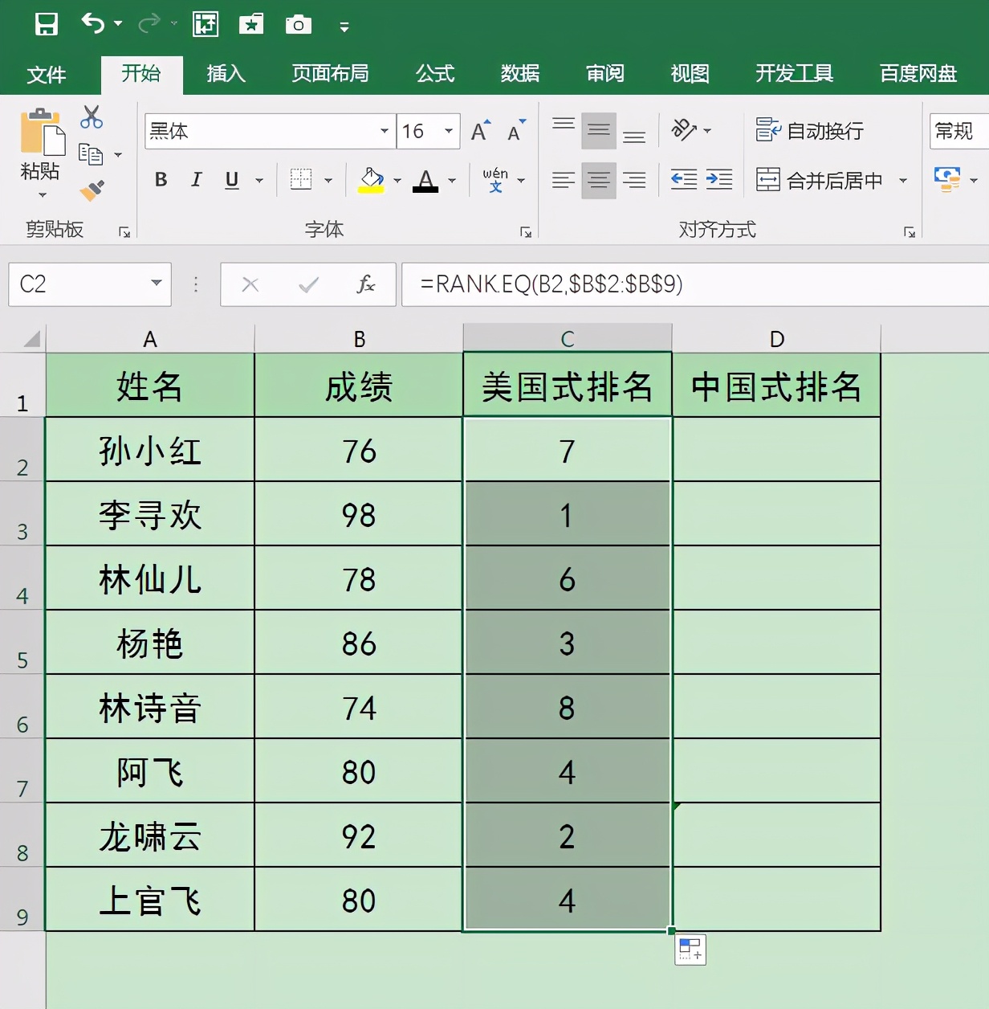Switch to the 开发工具 ribbon tab
The height and width of the screenshot is (1009, 989).
(794, 74)
